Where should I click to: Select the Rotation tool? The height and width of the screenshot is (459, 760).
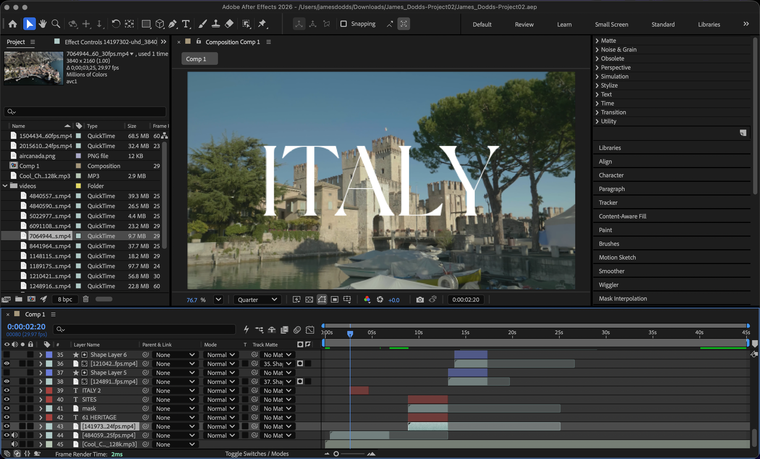click(116, 24)
